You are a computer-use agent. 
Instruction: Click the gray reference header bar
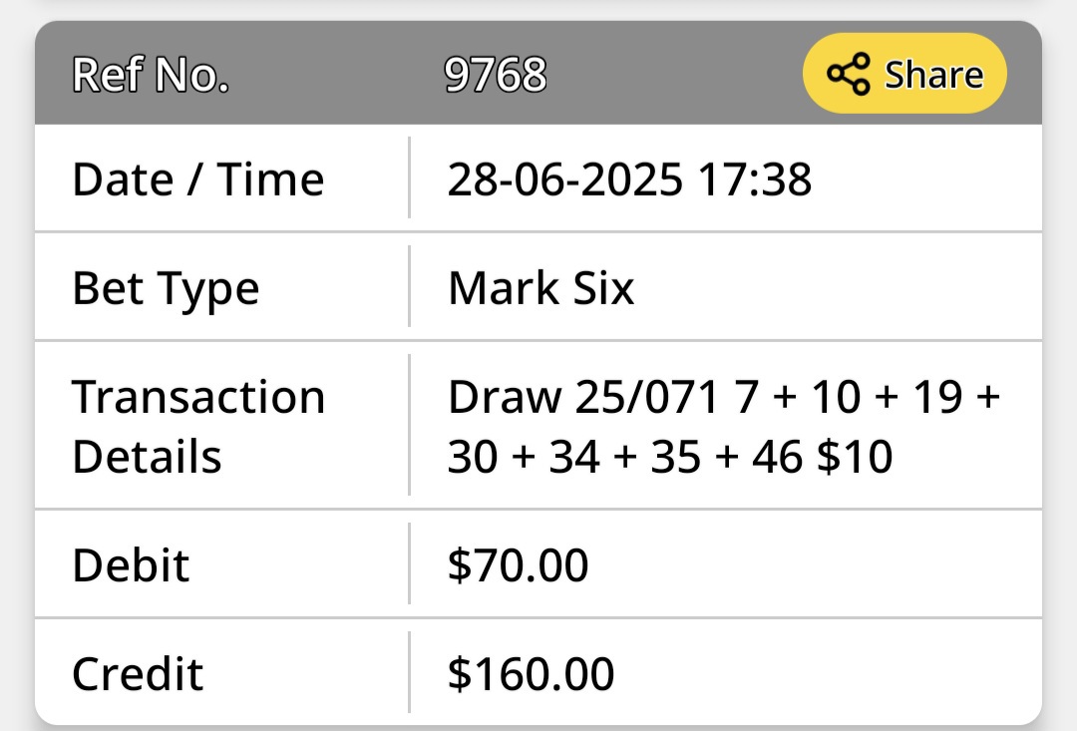(x=538, y=73)
